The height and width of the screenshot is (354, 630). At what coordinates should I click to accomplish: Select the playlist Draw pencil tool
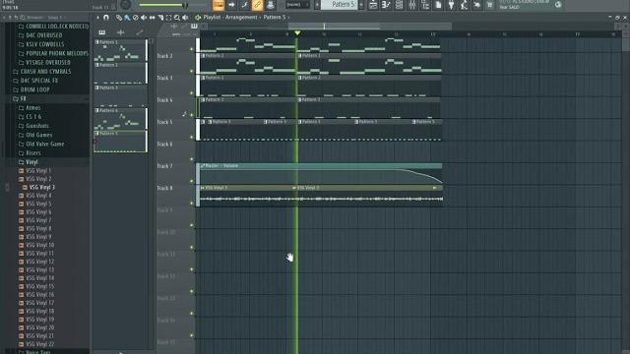[119, 18]
